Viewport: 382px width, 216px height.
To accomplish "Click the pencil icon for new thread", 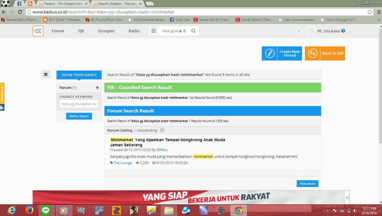I will click(269, 53).
